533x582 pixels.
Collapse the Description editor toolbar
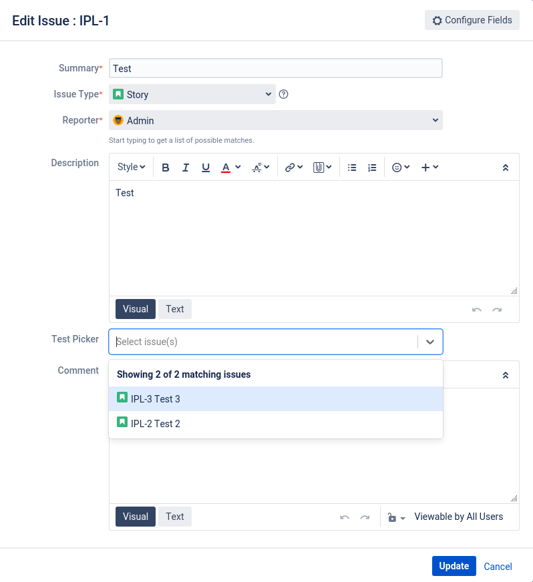(506, 168)
